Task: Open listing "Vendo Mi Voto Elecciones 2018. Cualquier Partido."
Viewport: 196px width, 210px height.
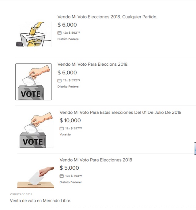Action: point(107,17)
